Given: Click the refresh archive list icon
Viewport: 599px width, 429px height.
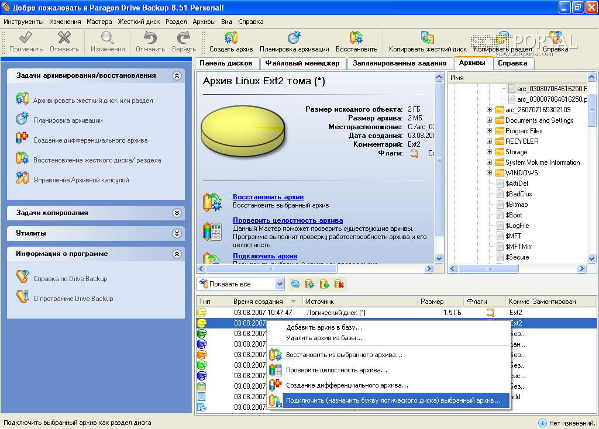Looking at the screenshot, I should click(295, 284).
